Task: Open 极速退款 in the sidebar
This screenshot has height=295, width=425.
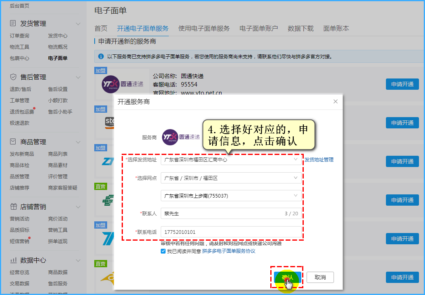Action: click(19, 123)
